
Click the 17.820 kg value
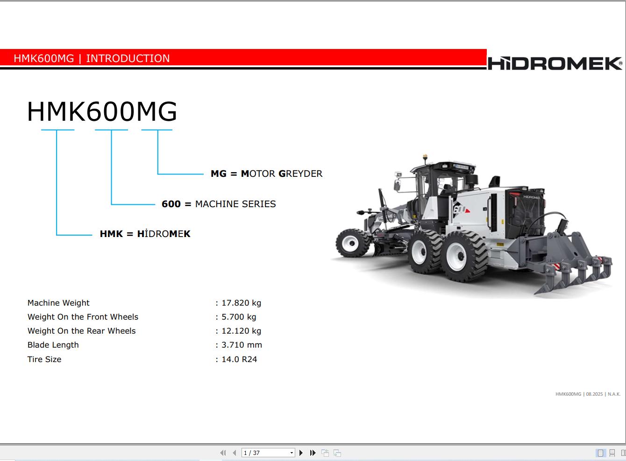pyautogui.click(x=241, y=303)
